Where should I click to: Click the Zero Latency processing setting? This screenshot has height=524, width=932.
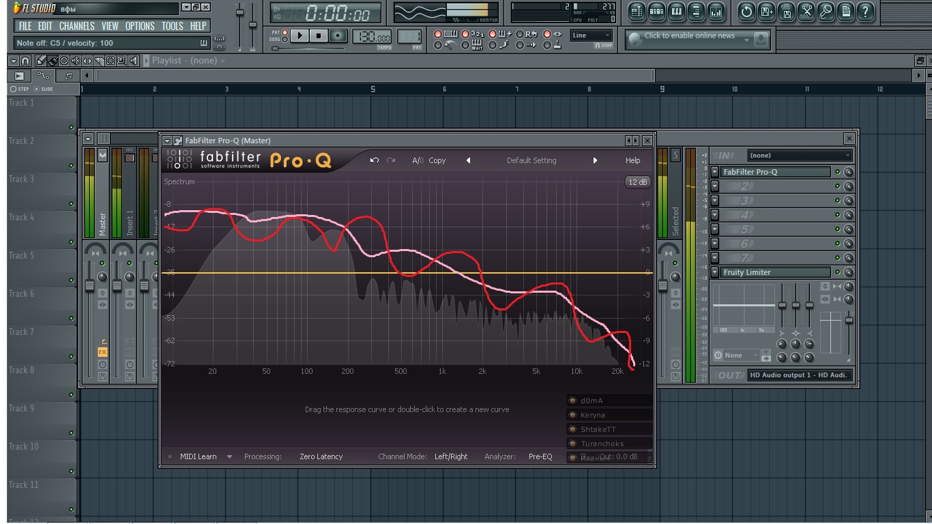pos(321,456)
